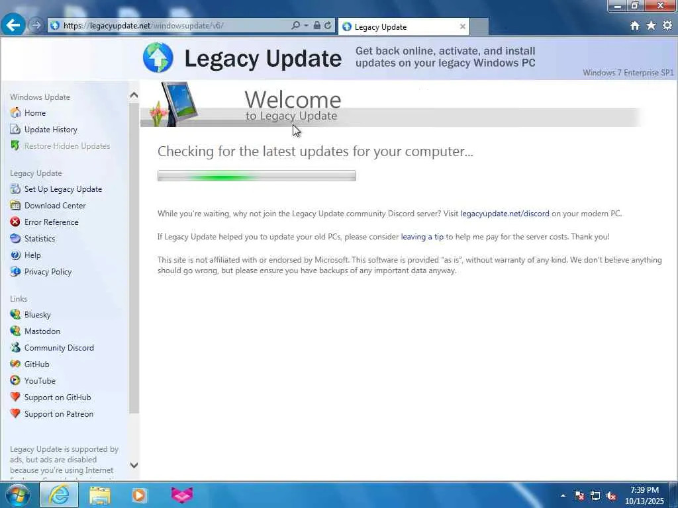The image size is (678, 508).
Task: Click the Action Center flag tray icon
Action: (579, 495)
